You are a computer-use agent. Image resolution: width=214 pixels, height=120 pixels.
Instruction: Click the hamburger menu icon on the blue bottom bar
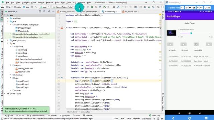[206, 118]
